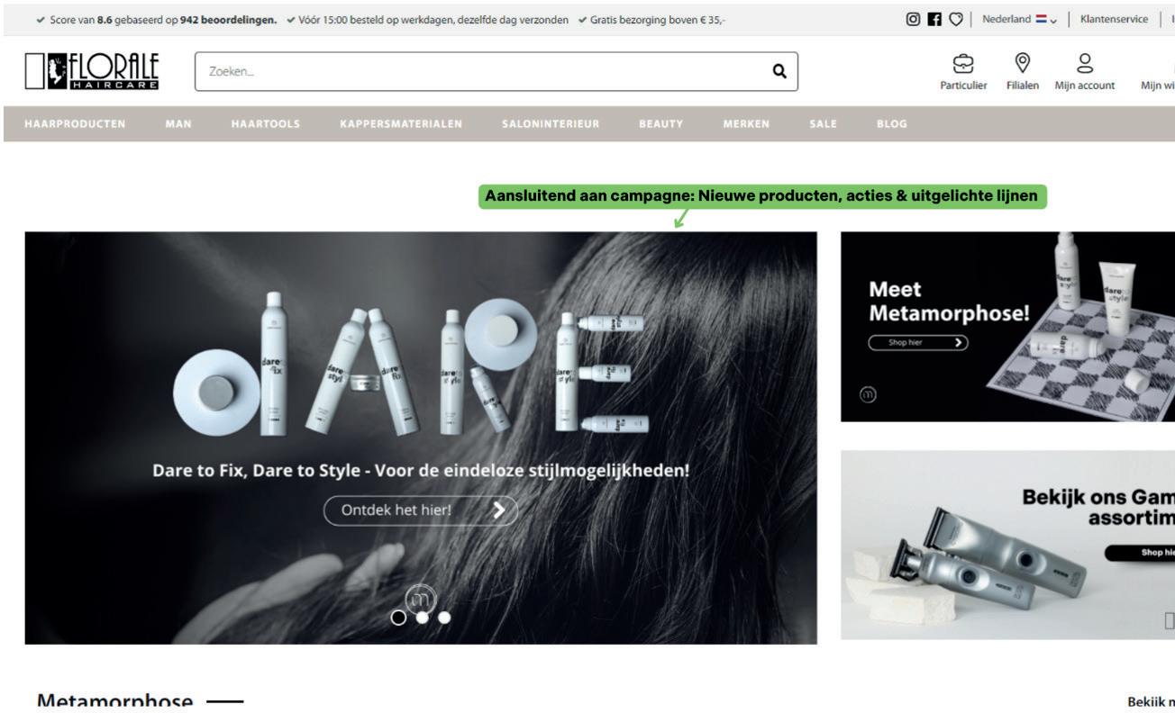Click Dare to Fix, Dare to Style headline

(421, 470)
